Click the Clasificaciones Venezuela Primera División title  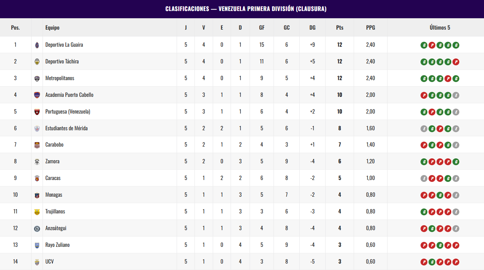246,9
